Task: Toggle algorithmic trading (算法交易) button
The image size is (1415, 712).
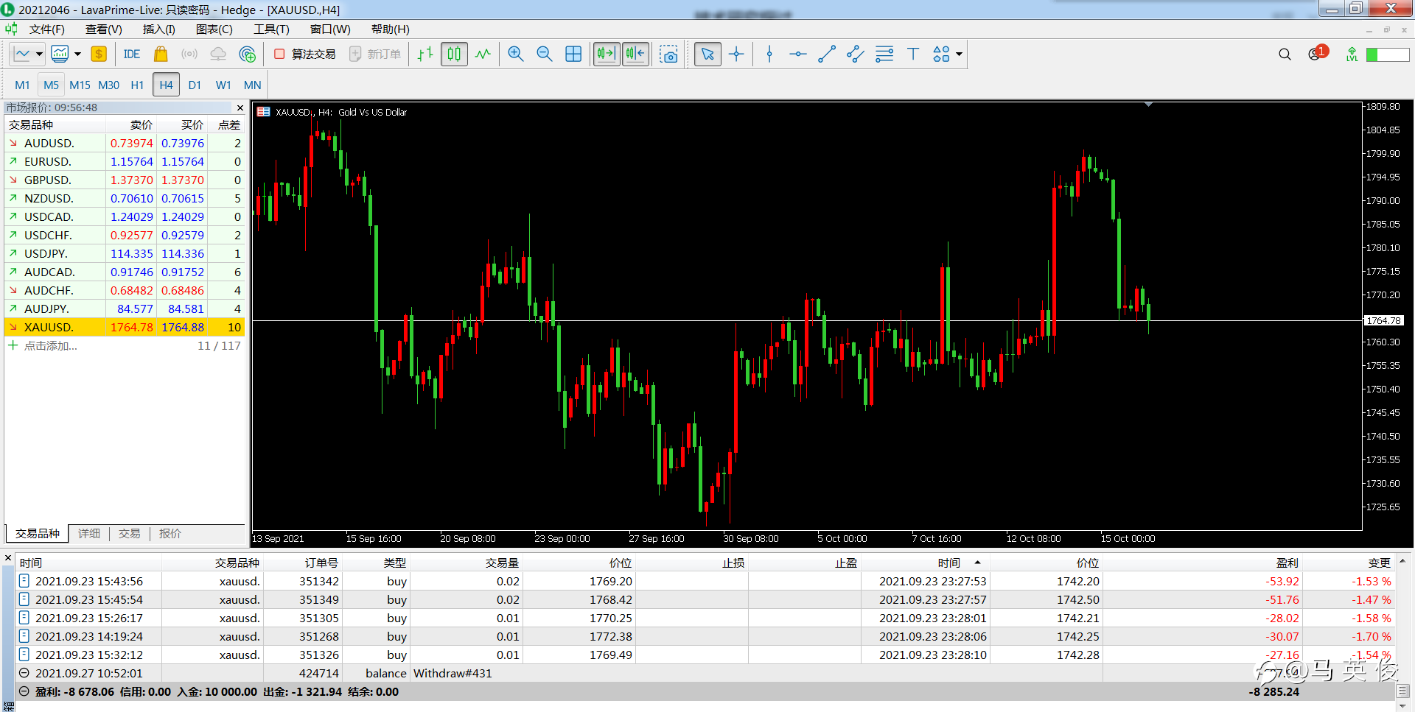Action: tap(304, 54)
